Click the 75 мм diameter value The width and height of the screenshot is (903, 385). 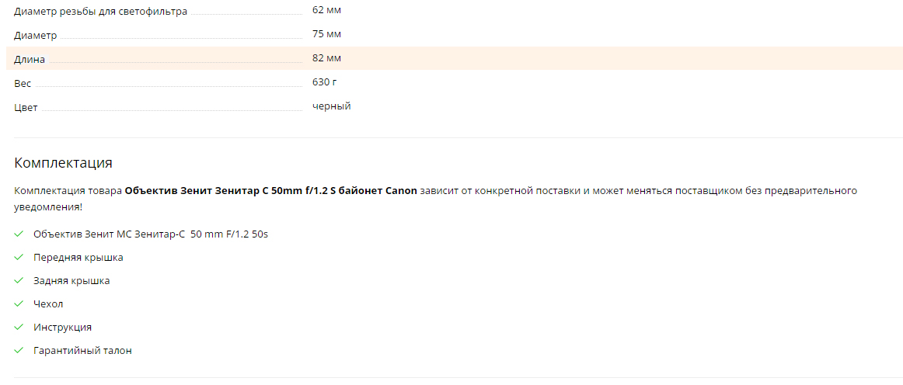(326, 34)
